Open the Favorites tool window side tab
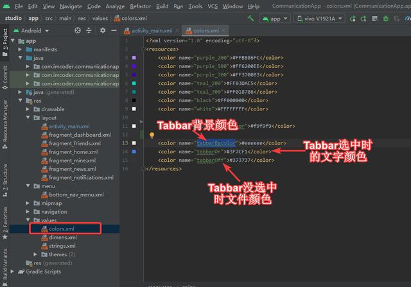This screenshot has height=287, width=411. (x=4, y=223)
